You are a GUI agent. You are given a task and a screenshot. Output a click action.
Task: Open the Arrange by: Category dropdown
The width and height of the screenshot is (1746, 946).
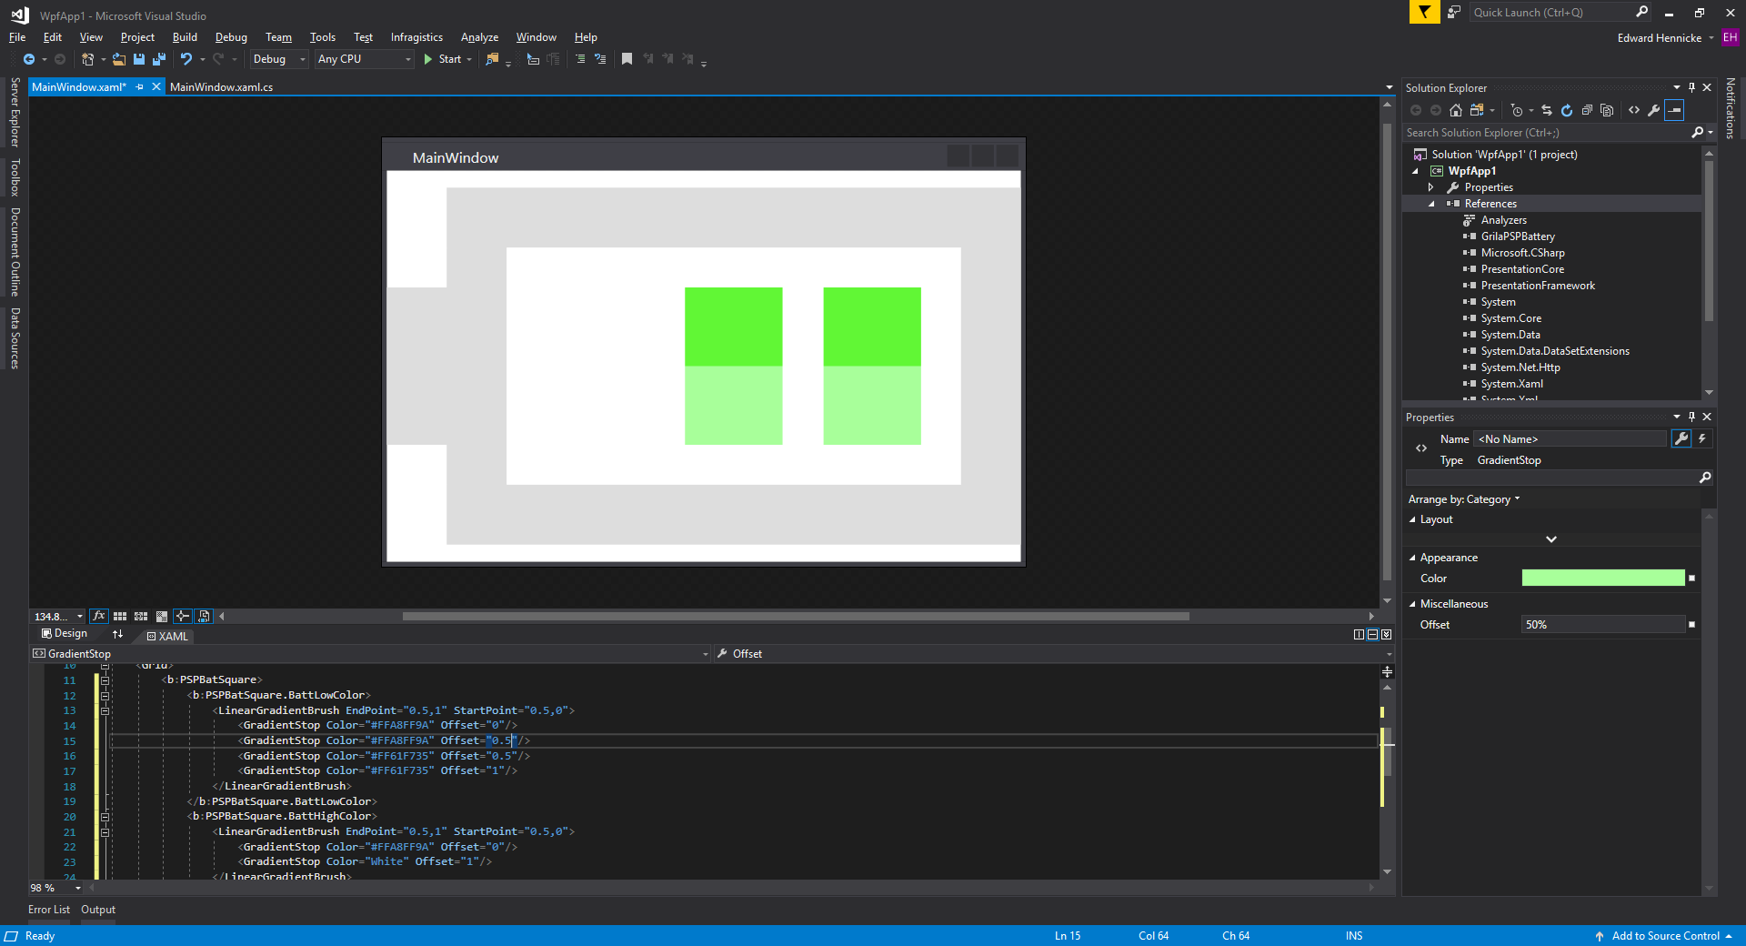(1464, 499)
